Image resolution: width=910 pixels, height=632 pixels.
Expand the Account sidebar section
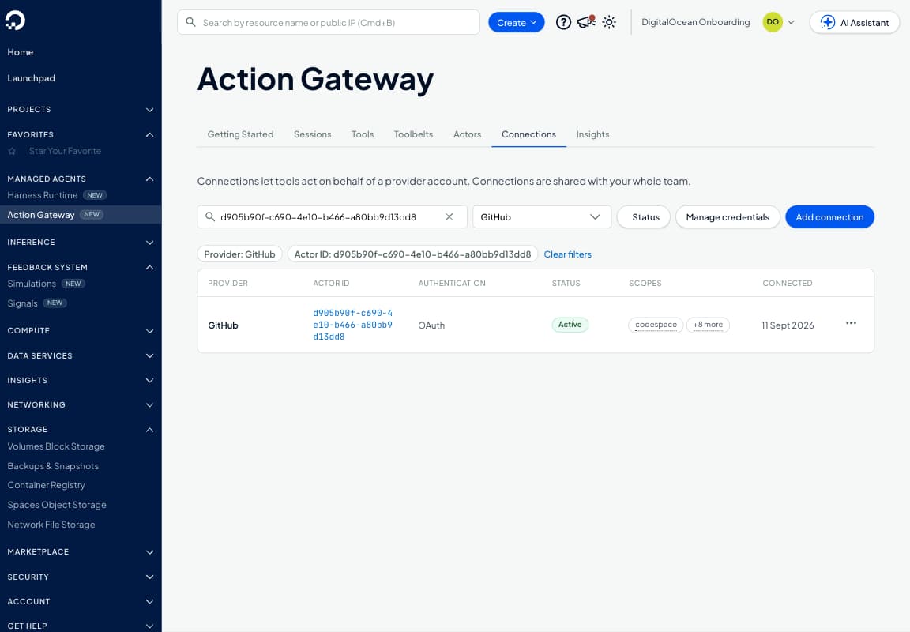(81, 602)
